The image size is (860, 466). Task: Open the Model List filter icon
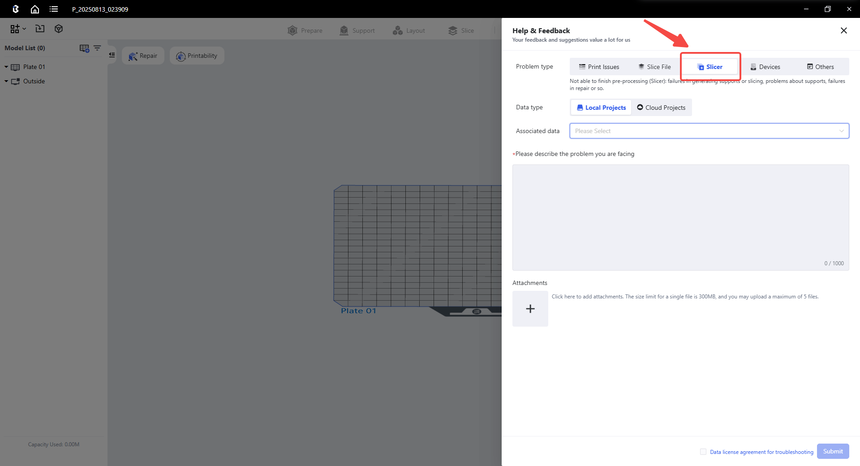(97, 48)
